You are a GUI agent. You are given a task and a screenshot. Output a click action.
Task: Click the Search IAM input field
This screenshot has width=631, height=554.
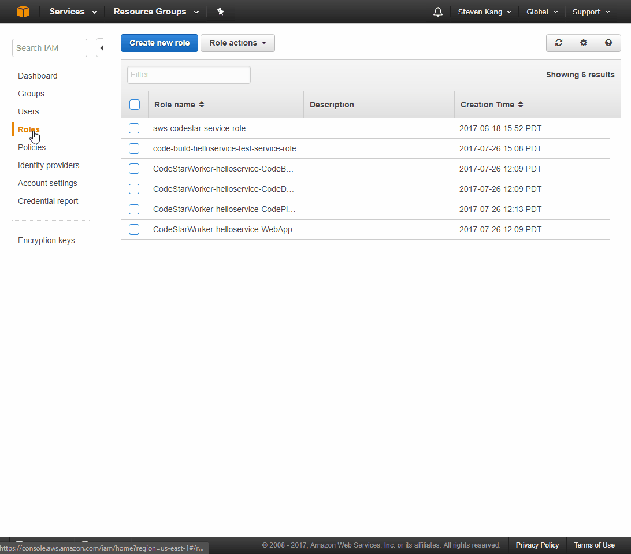50,48
